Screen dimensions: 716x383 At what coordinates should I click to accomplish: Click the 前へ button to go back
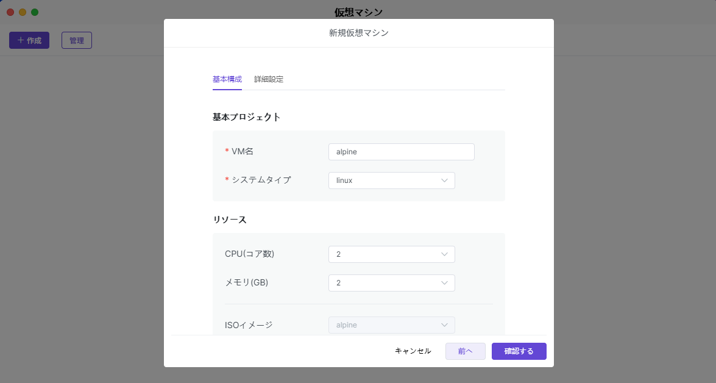pyautogui.click(x=466, y=351)
